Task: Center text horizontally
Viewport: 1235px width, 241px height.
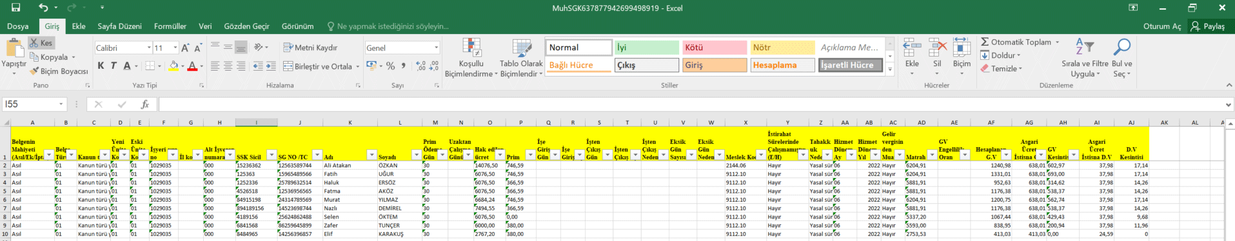Action: (x=228, y=66)
